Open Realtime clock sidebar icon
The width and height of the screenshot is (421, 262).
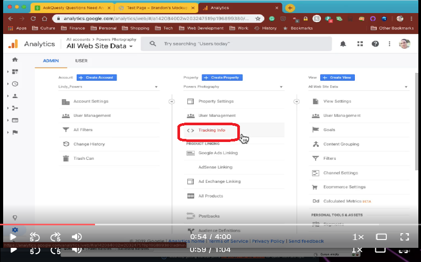15,84
